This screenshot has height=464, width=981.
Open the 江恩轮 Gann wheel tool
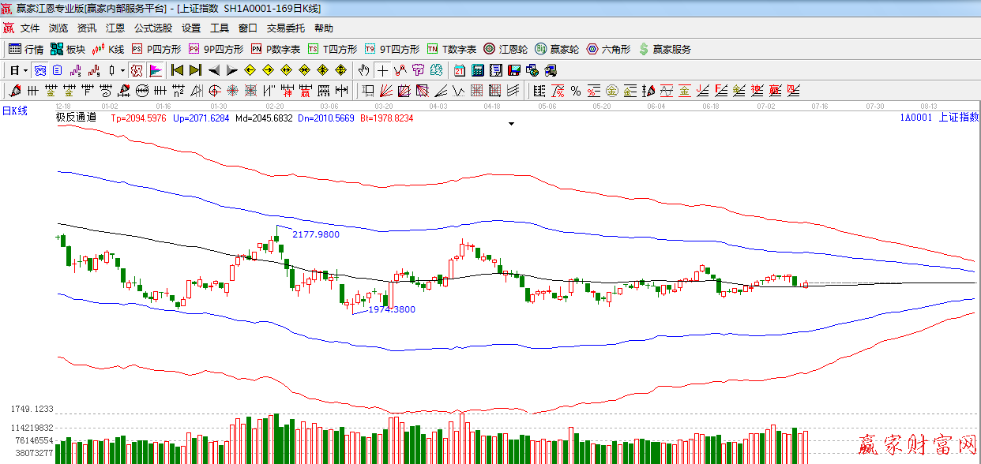click(506, 49)
